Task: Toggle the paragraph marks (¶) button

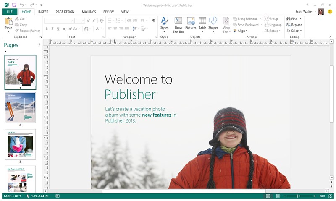Action: [x=154, y=20]
